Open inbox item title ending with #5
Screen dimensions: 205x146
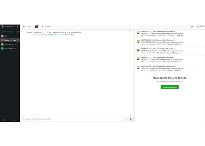point(158,40)
